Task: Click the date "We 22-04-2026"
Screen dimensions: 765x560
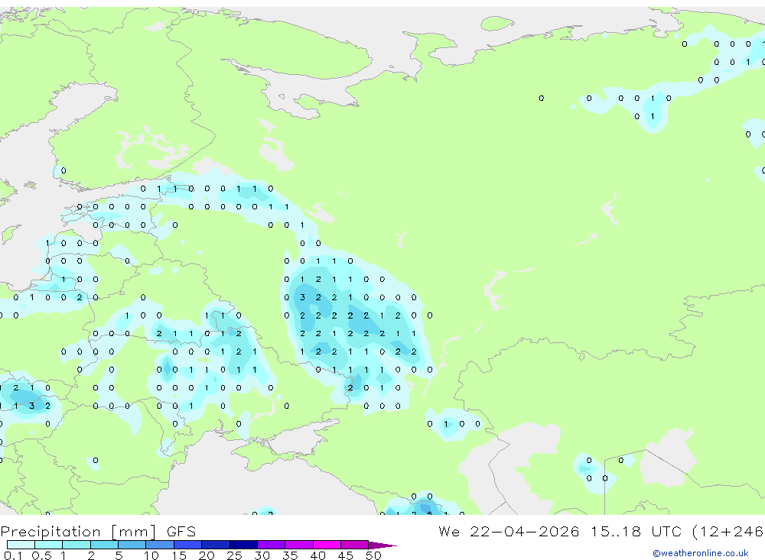Action: tap(509, 531)
